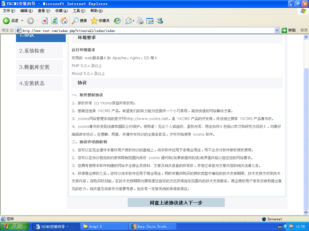Open the Back button history dropdown arrow
This screenshot has width=309, height=231.
click(x=22, y=21)
